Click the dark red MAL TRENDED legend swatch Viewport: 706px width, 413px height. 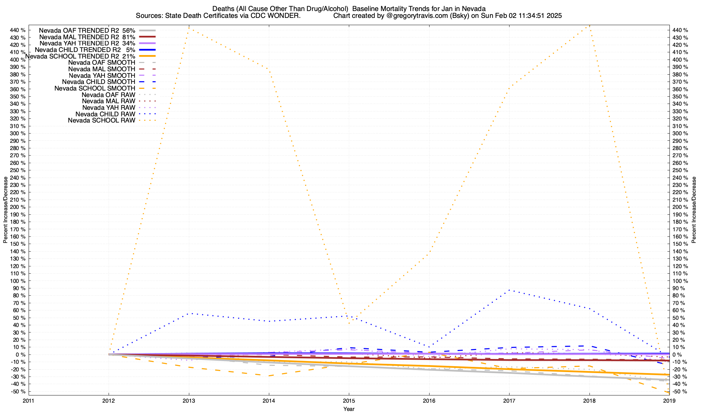coord(147,37)
